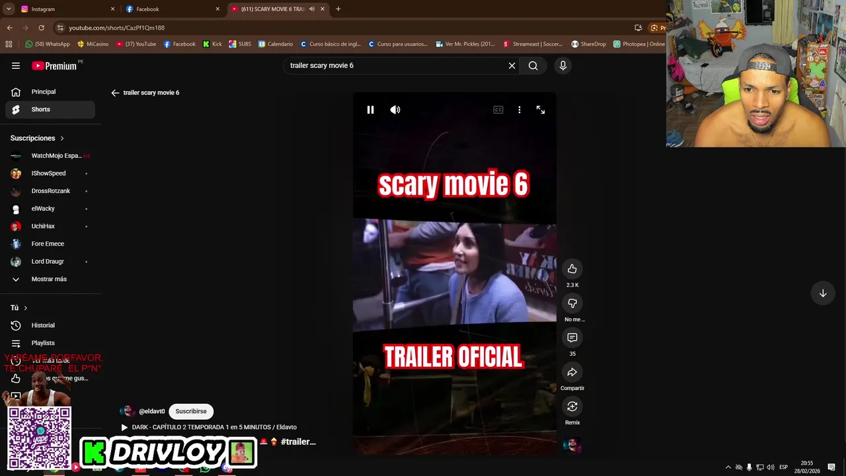Viewport: 846px width, 476px height.
Task: Close the Facebook browser tab
Action: tap(217, 9)
